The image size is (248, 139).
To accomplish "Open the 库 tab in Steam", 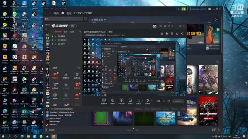I will pos(63,13).
